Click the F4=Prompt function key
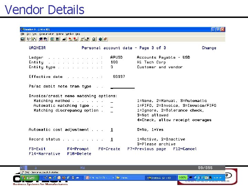The height and width of the screenshot is (186, 248). coord(78,149)
